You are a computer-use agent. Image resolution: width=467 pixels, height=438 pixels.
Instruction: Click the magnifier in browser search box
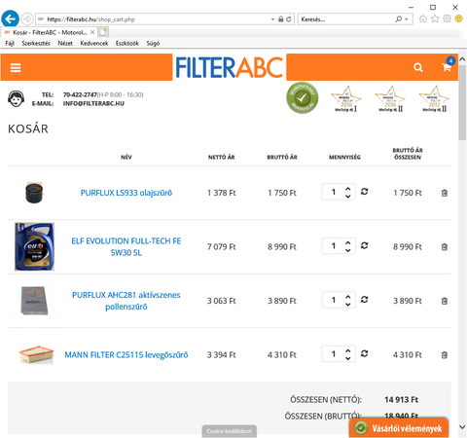point(399,19)
